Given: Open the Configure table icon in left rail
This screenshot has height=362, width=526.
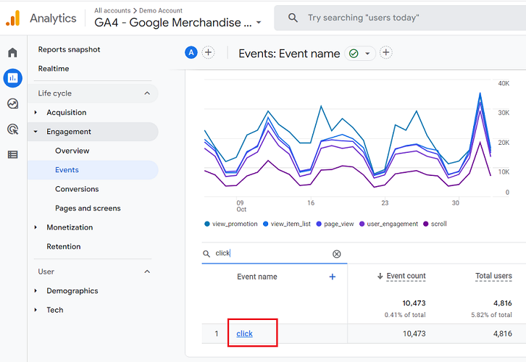Looking at the screenshot, I should [12, 154].
